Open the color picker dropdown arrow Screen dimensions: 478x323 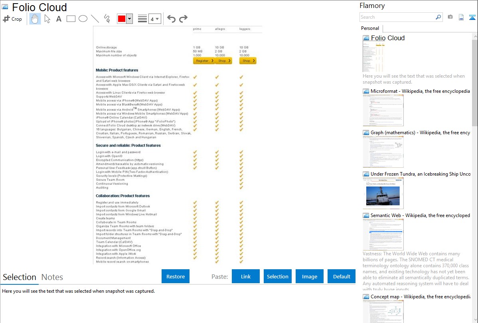130,19
